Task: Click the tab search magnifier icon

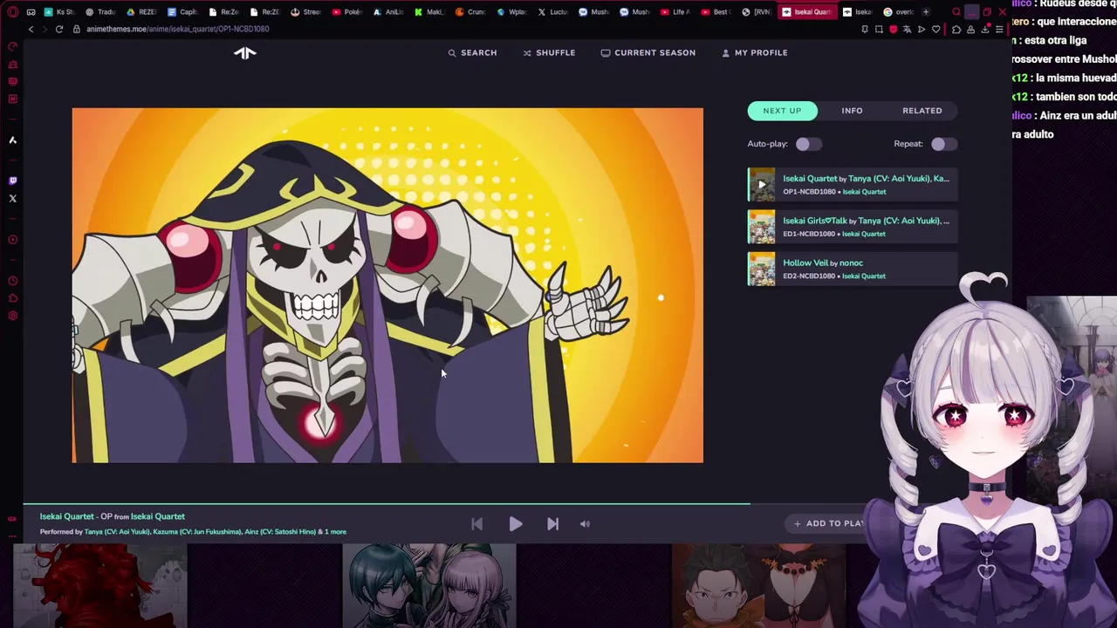Action: click(956, 12)
